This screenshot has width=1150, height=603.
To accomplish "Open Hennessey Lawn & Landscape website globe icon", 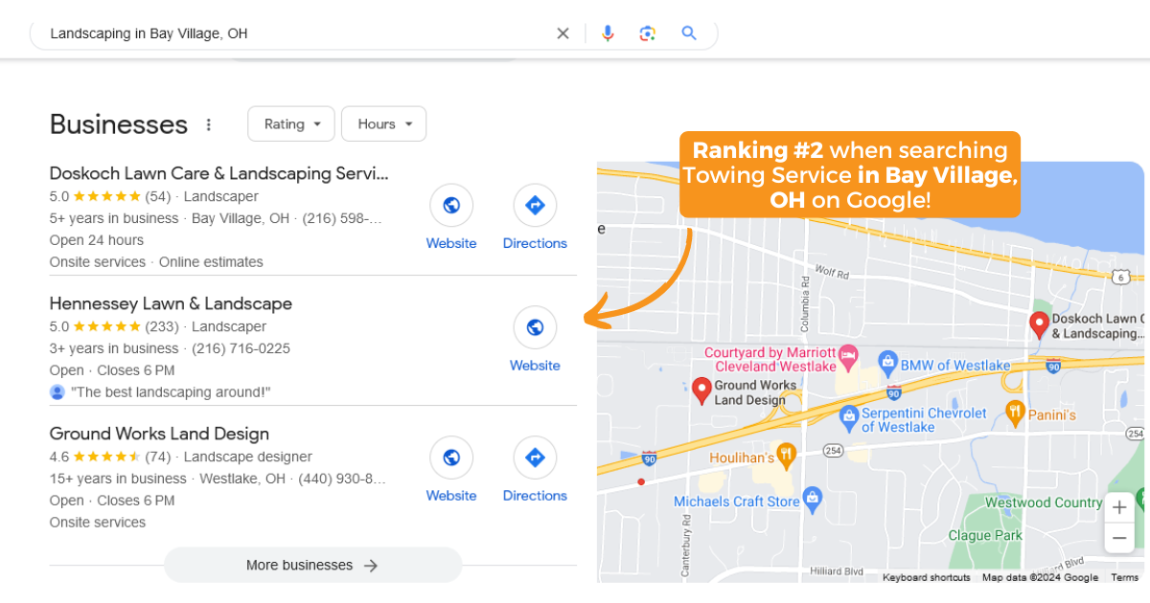I will 535,327.
